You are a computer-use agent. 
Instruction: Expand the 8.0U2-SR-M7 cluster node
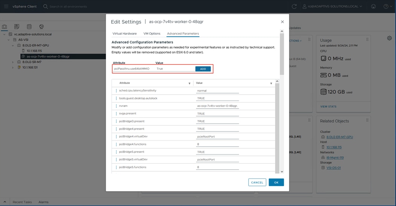pyautogui.click(x=13, y=62)
